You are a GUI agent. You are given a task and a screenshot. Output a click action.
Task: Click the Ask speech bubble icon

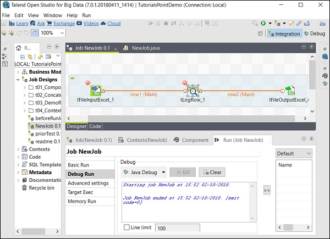pos(33,23)
